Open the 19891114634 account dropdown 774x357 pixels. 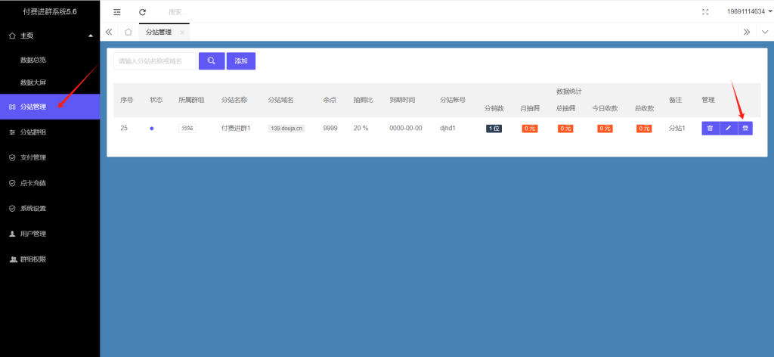pyautogui.click(x=749, y=11)
